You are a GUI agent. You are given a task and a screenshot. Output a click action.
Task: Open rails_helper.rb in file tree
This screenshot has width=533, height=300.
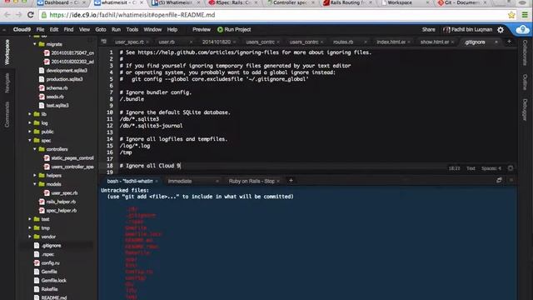coord(61,202)
